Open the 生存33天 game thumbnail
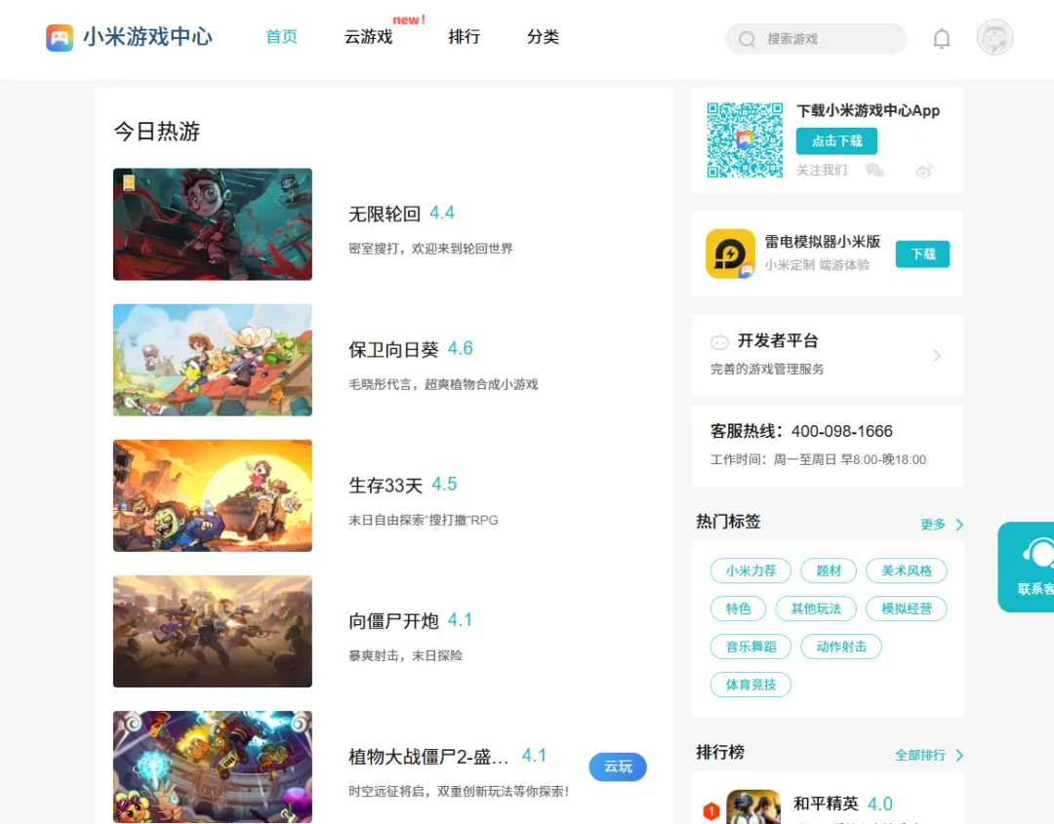The height and width of the screenshot is (824, 1054). click(213, 495)
